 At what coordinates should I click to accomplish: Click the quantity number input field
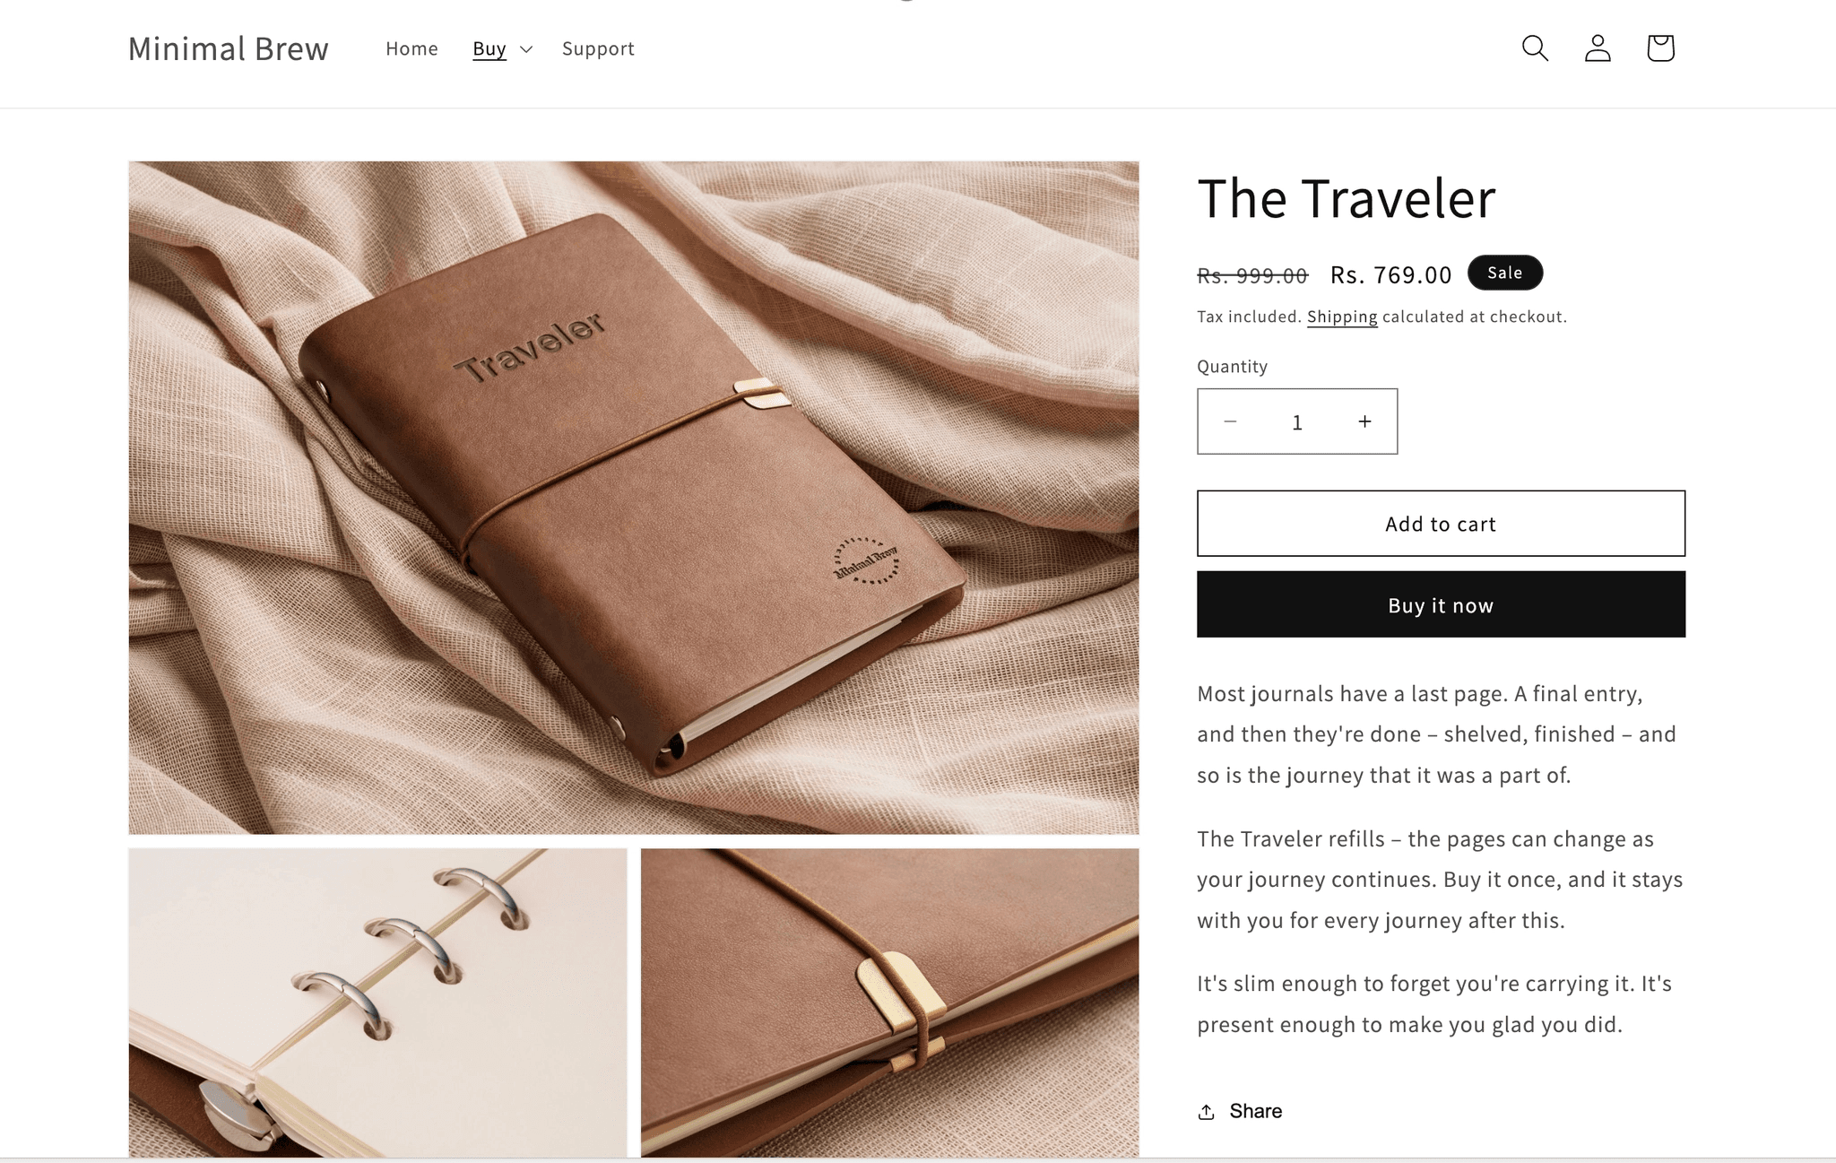click(x=1297, y=422)
